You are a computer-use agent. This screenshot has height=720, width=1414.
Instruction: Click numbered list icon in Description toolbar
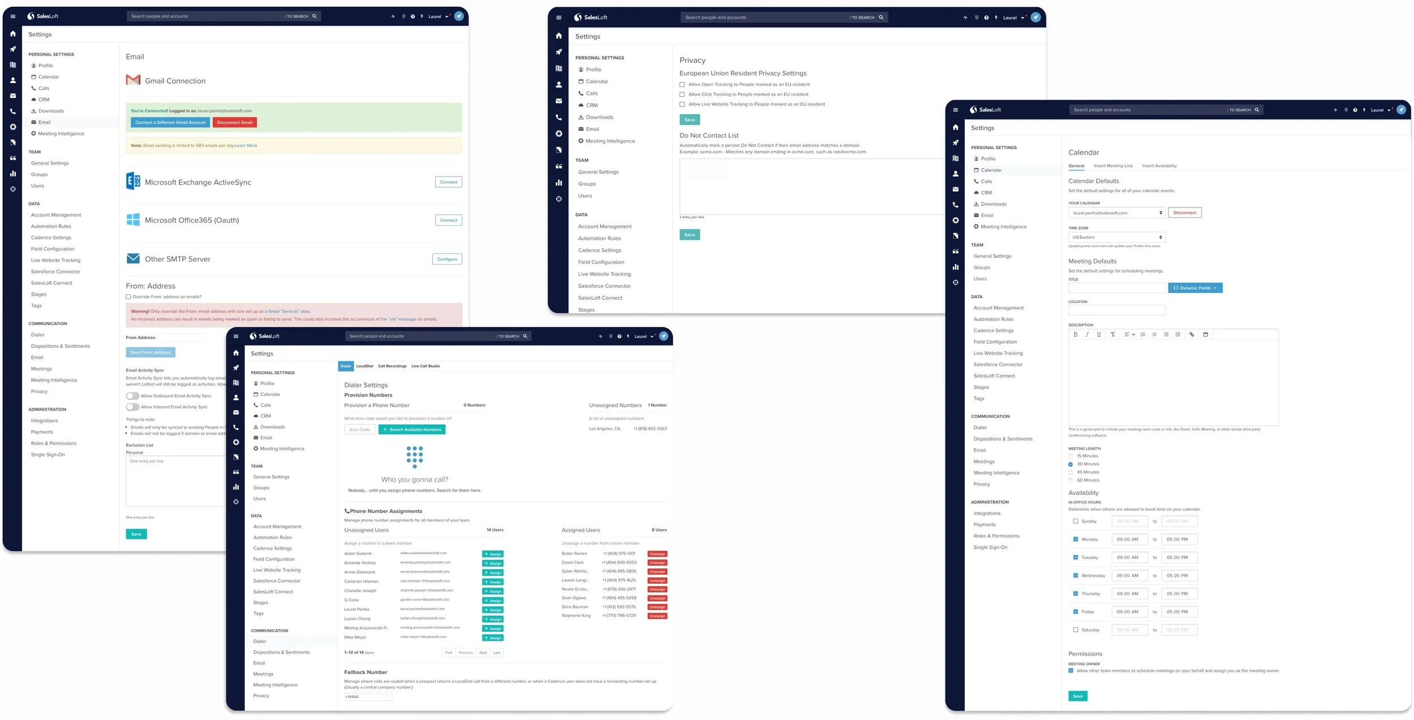click(1143, 335)
